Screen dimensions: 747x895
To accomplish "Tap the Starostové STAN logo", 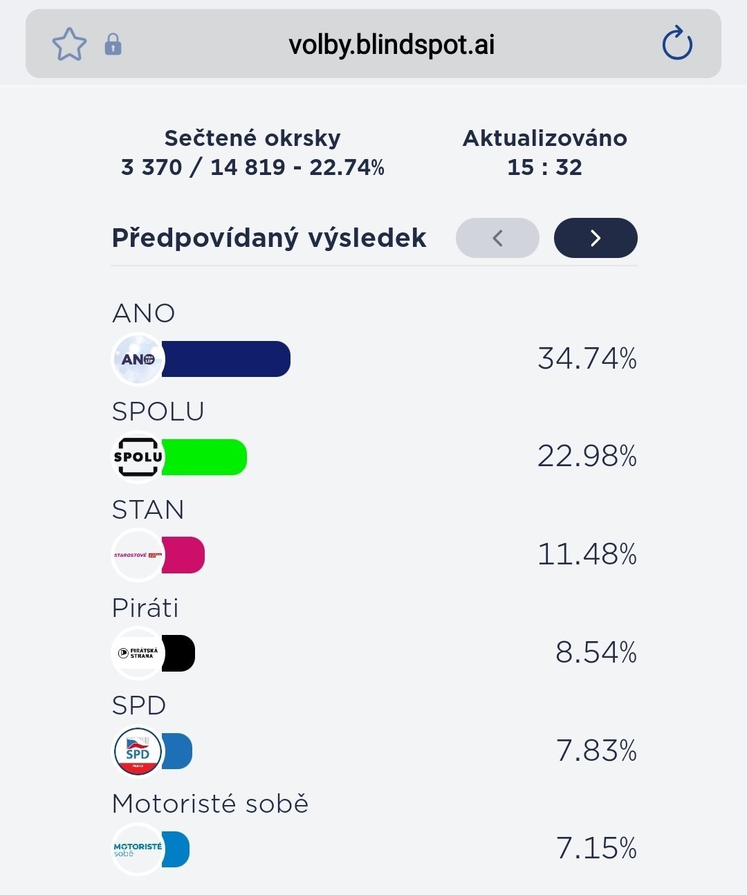I will point(138,555).
